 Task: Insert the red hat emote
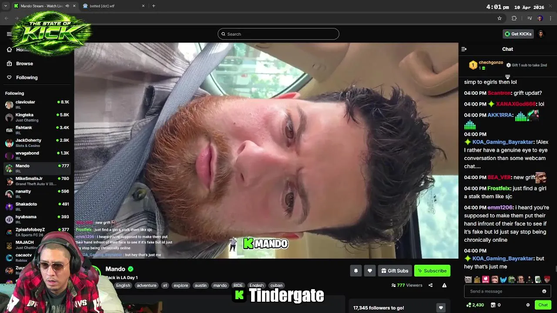547,280
